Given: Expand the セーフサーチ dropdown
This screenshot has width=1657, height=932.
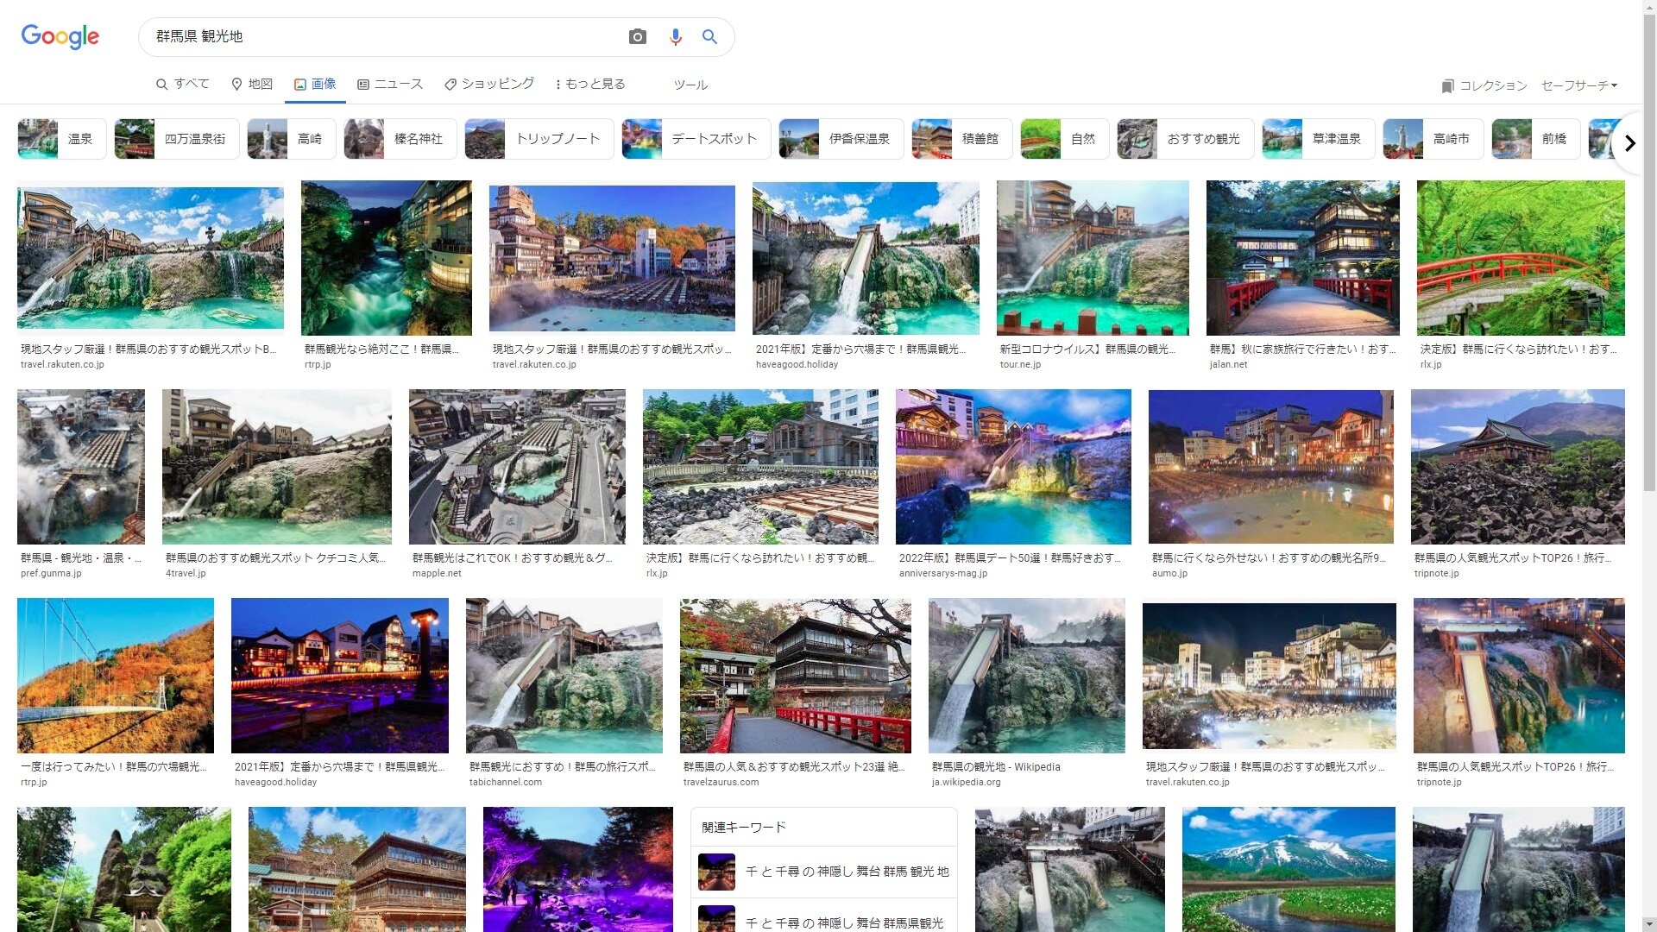Looking at the screenshot, I should tap(1578, 85).
